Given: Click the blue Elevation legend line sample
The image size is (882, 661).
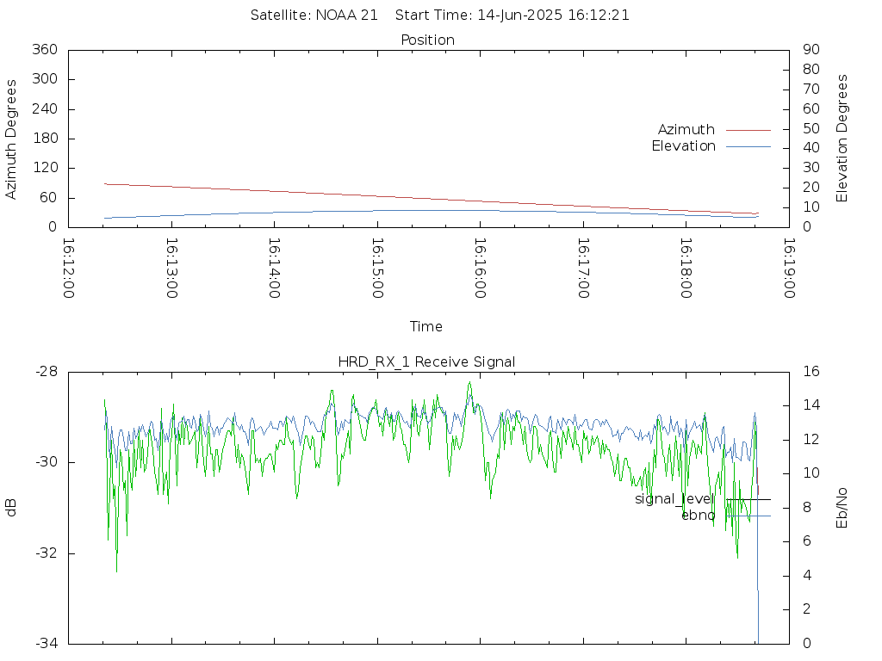Looking at the screenshot, I should pyautogui.click(x=748, y=146).
